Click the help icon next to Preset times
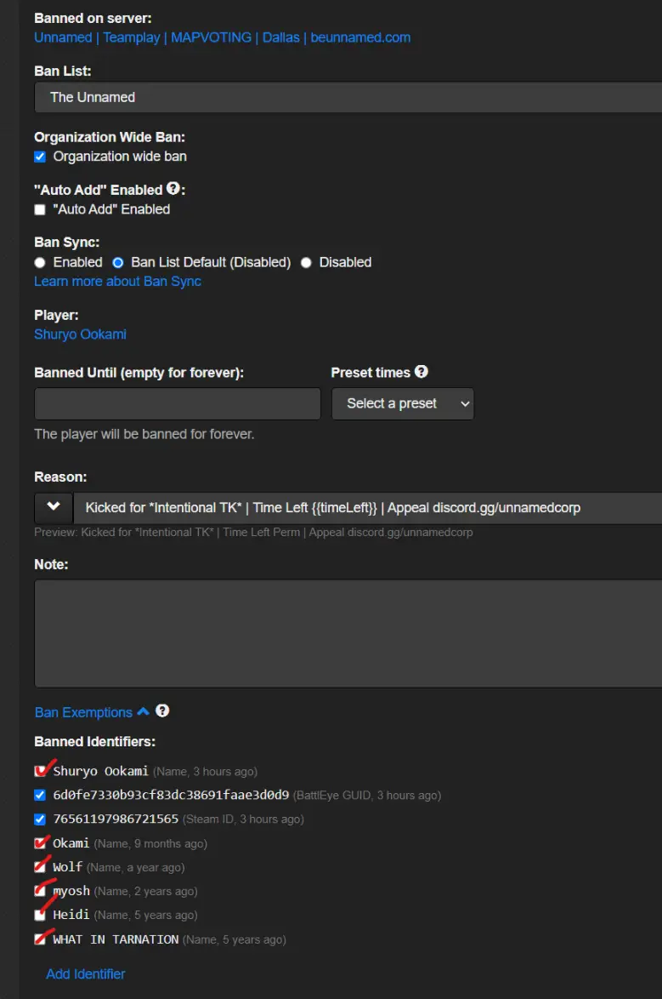The height and width of the screenshot is (999, 662). [x=422, y=372]
